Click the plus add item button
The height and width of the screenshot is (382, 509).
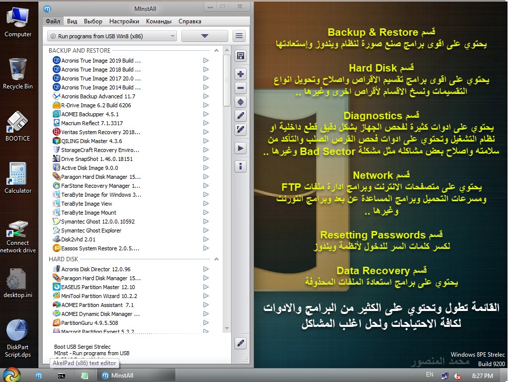tap(240, 74)
